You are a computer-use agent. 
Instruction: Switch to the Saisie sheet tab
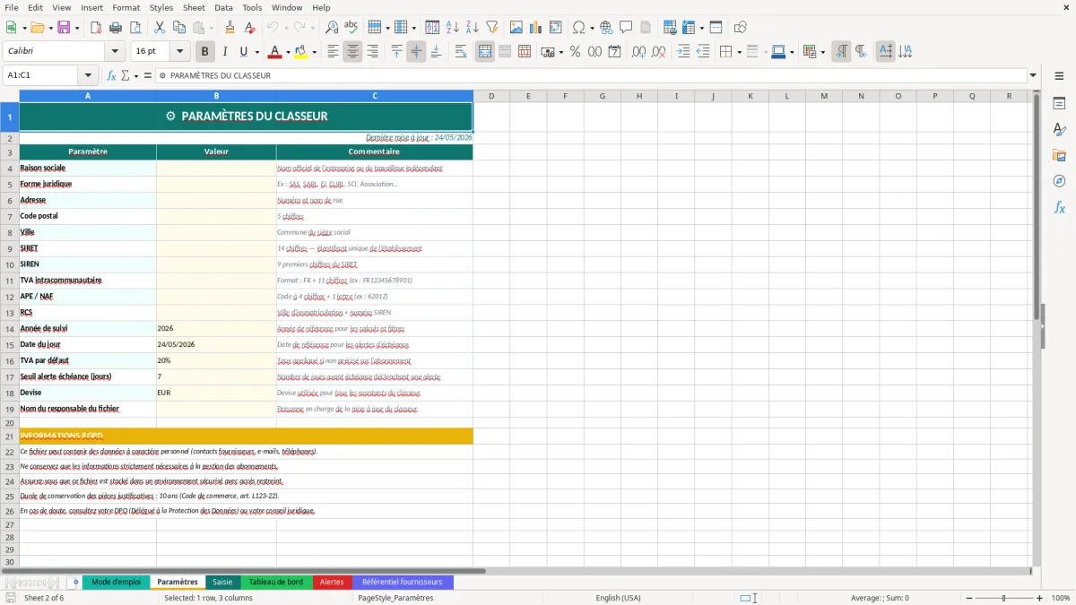(x=222, y=582)
